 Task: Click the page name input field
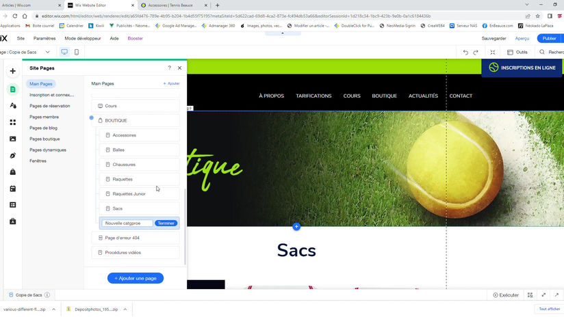(x=127, y=223)
